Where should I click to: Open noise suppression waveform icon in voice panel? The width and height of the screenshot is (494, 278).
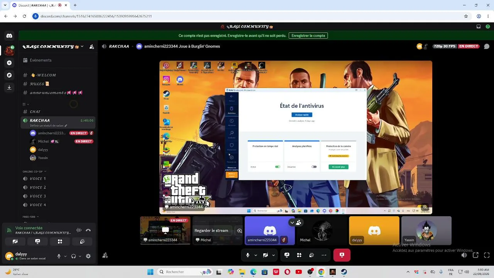79,230
